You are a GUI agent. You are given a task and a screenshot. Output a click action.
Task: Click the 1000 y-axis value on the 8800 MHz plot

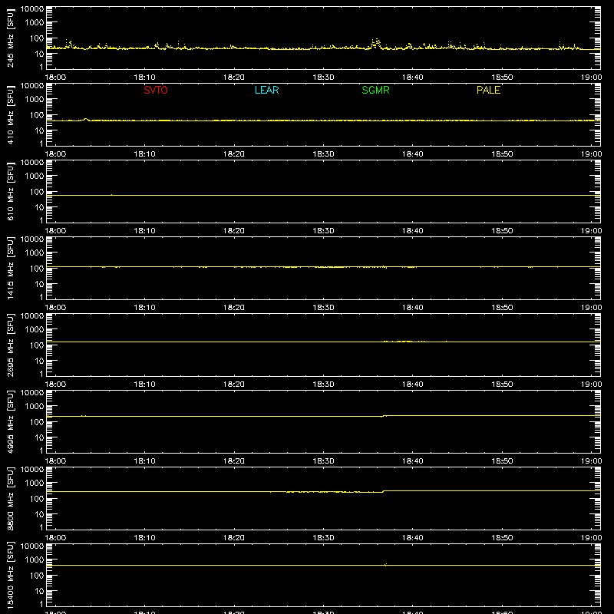click(x=35, y=484)
